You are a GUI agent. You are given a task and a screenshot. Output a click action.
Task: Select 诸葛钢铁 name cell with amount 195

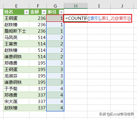click(16, 82)
